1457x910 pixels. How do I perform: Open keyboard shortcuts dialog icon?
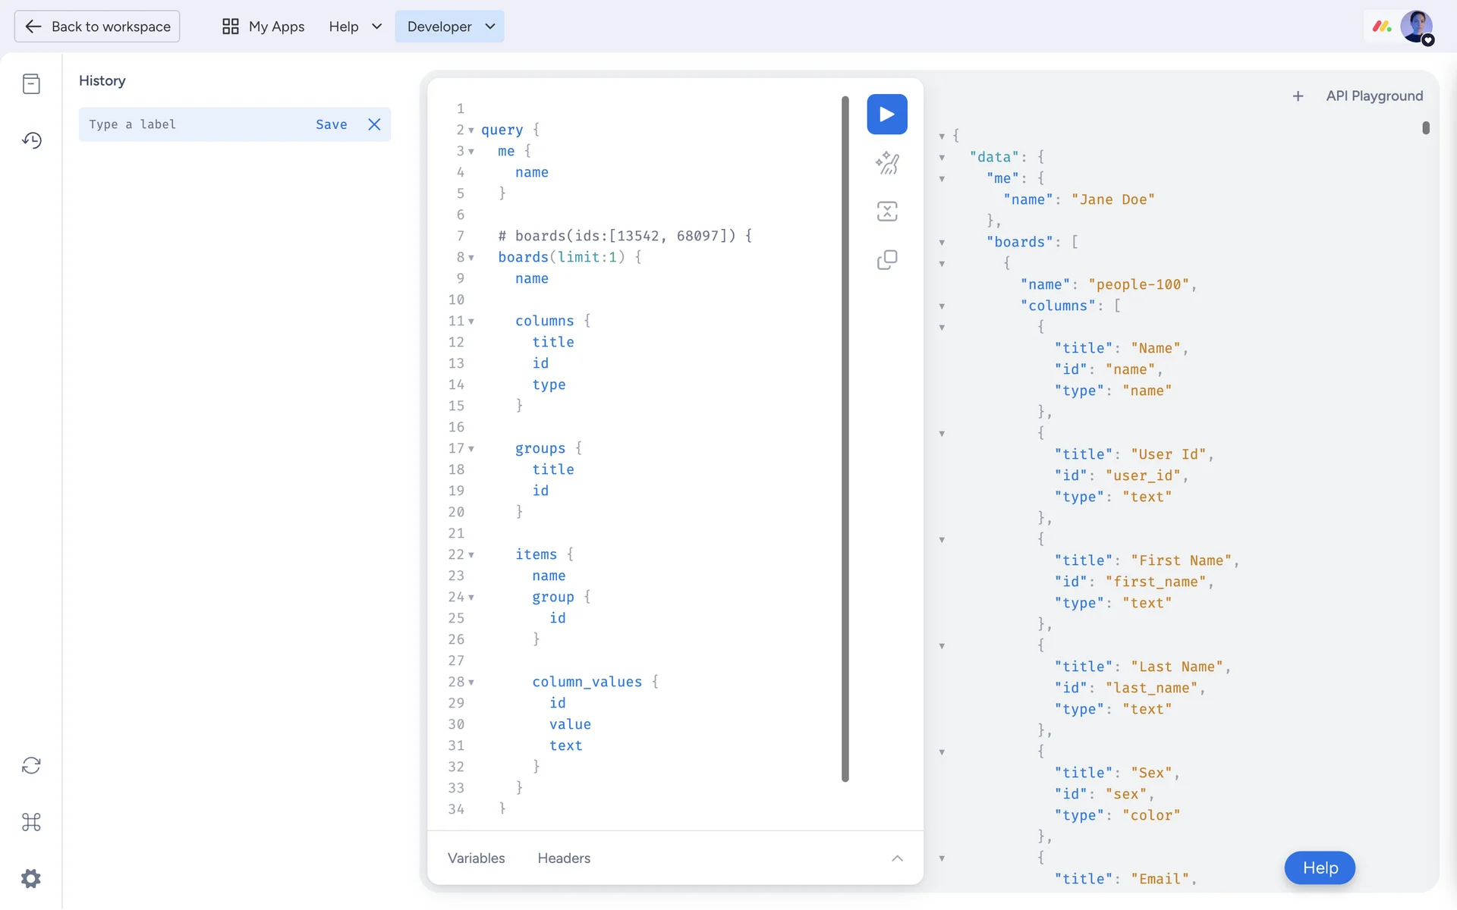(x=31, y=822)
